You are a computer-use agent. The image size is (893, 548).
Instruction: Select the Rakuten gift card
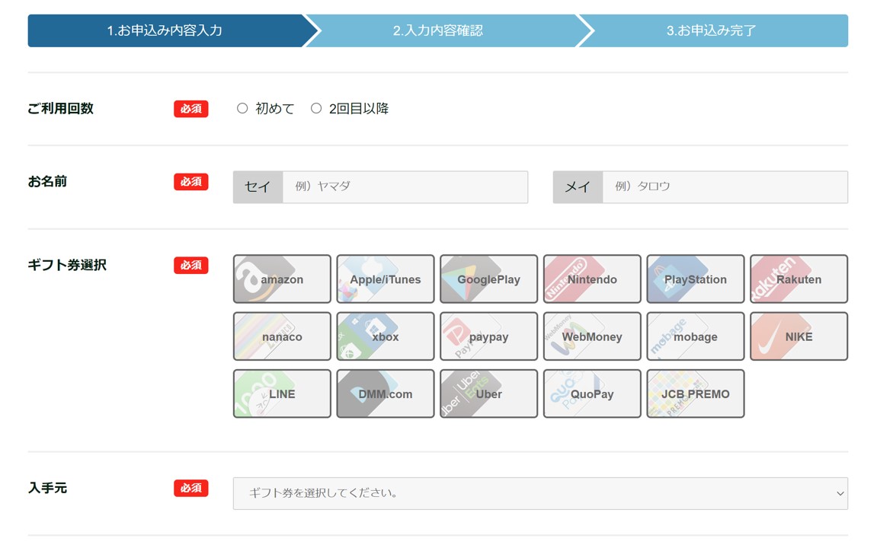click(799, 279)
